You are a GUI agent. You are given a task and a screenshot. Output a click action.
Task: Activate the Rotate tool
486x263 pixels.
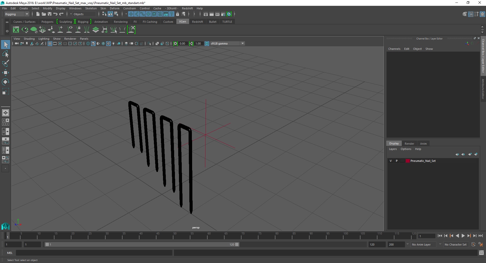6,82
